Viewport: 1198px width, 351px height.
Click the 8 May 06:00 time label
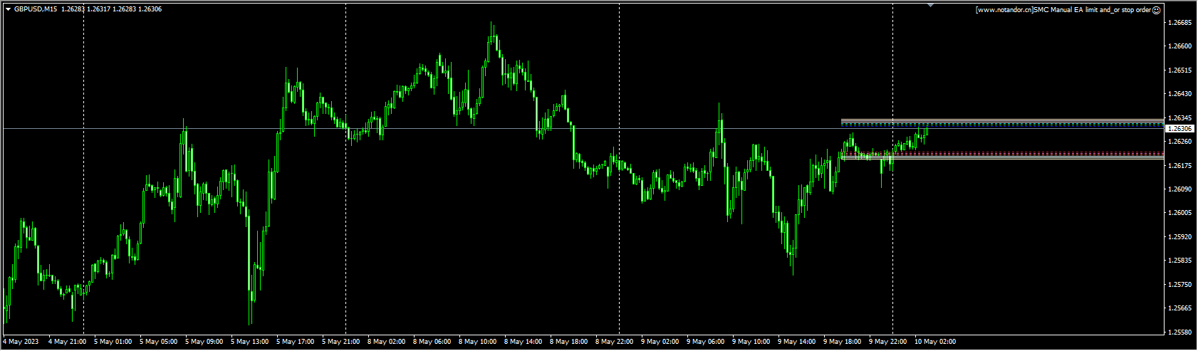[x=432, y=342]
